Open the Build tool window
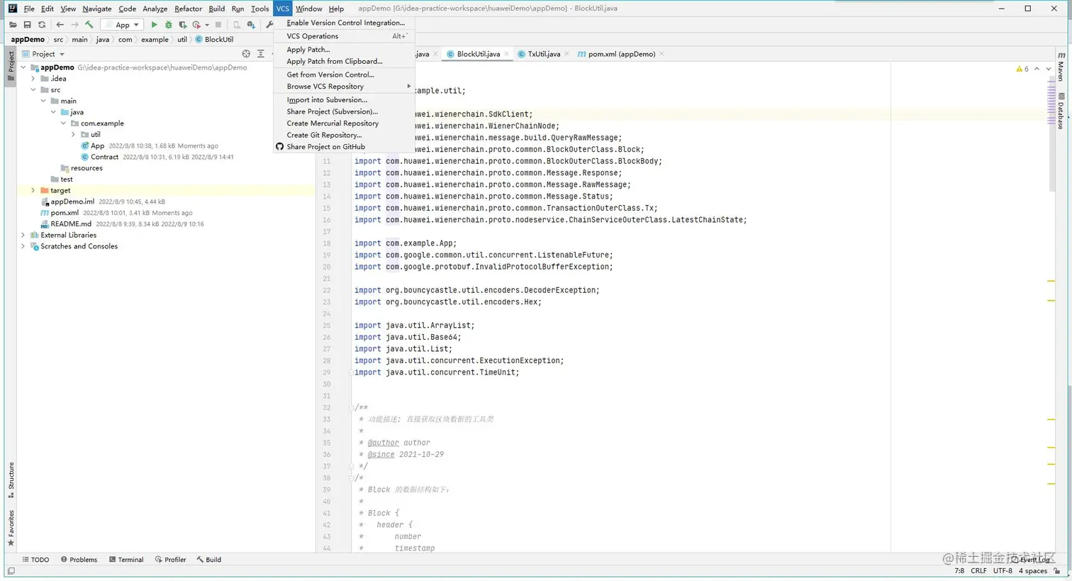The image size is (1072, 581). 209,560
